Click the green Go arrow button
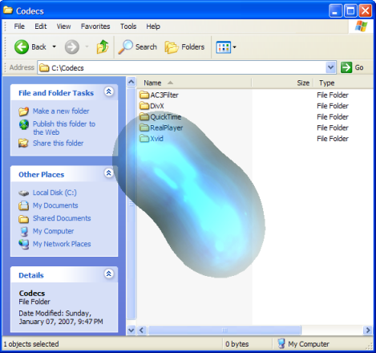Screen dimensions: 376x353 (x=346, y=67)
